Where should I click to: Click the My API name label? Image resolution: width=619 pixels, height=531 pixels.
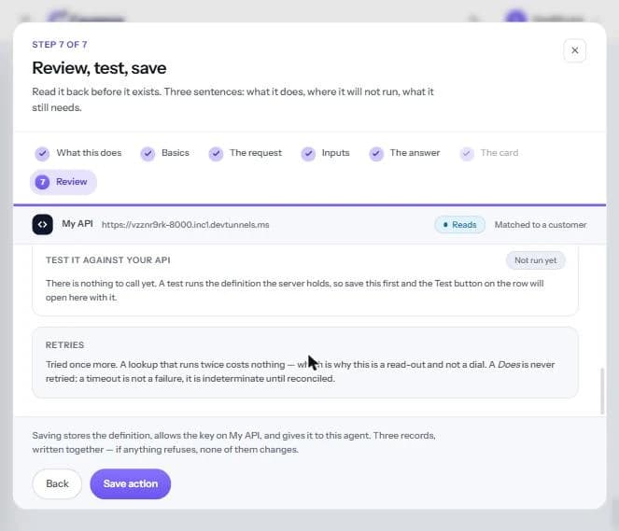coord(77,224)
